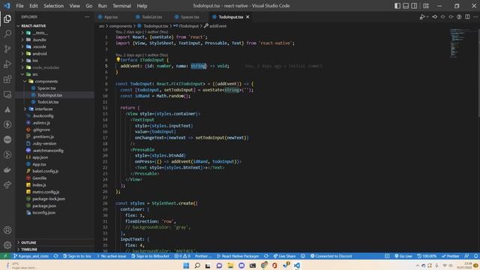This screenshot has height=270, width=480.
Task: Click the git branch 4.props_and_state
Action: coord(31,256)
